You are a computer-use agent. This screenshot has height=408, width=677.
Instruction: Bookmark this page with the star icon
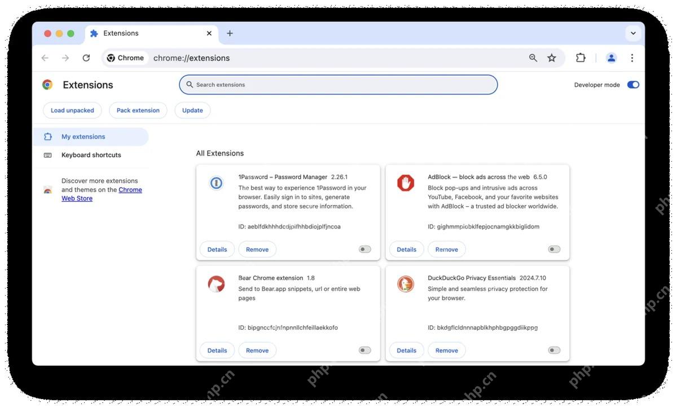tap(552, 58)
